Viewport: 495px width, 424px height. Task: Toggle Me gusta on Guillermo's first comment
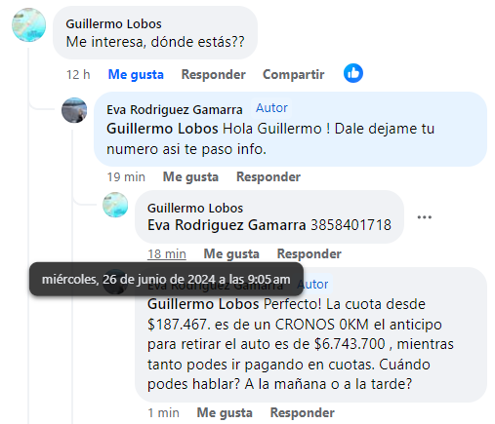coord(136,74)
